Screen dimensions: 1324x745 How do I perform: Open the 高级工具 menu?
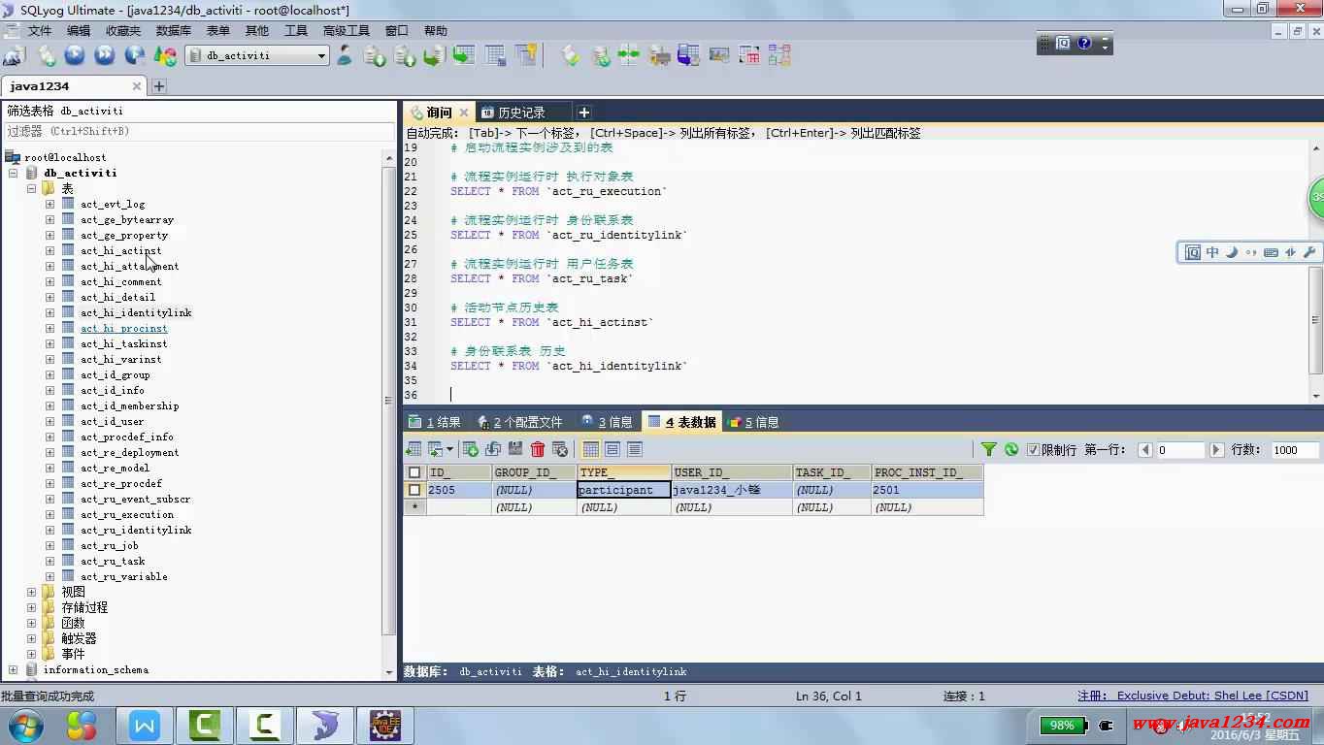tap(347, 30)
